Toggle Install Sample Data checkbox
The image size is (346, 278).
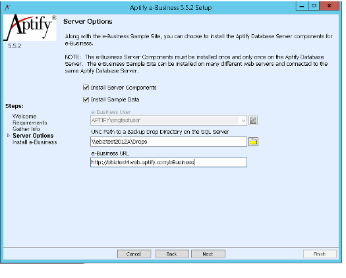(x=86, y=99)
